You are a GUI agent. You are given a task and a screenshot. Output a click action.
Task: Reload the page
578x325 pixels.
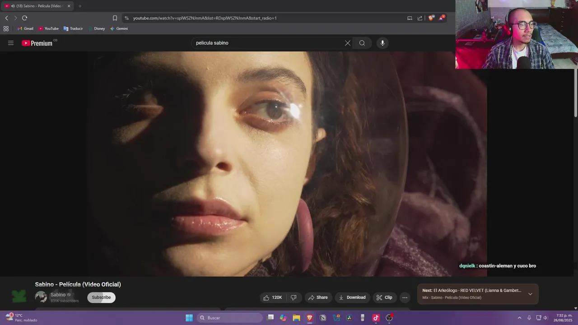tap(24, 18)
